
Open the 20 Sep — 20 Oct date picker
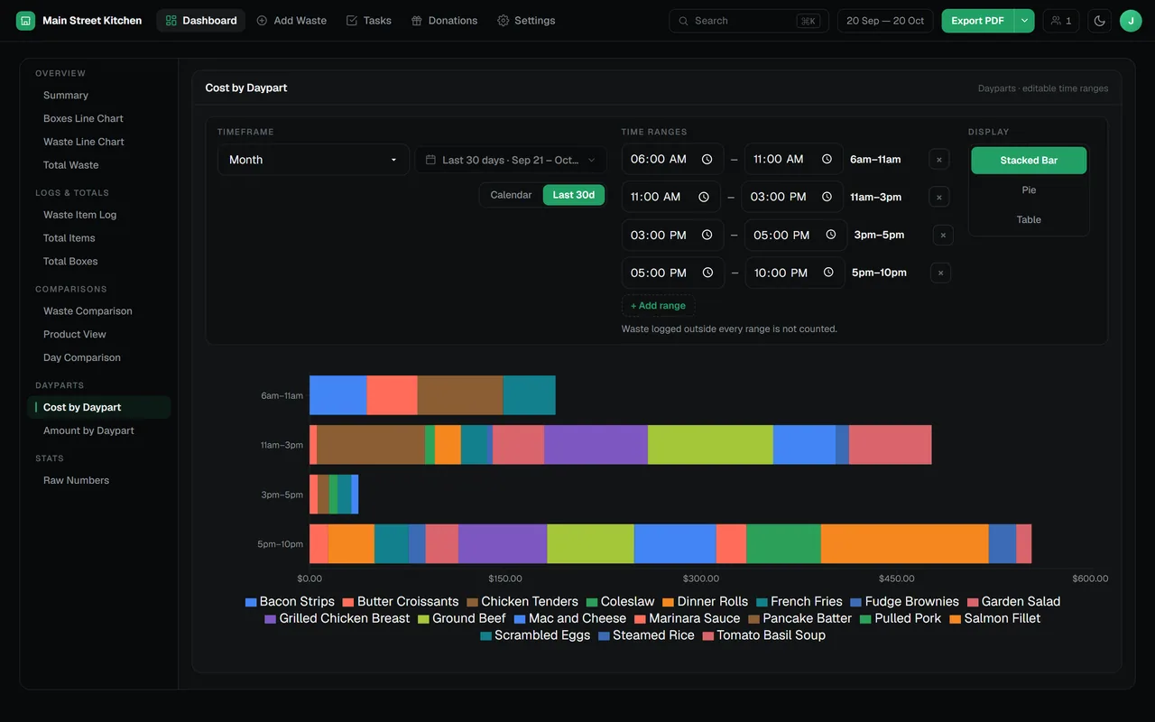885,21
